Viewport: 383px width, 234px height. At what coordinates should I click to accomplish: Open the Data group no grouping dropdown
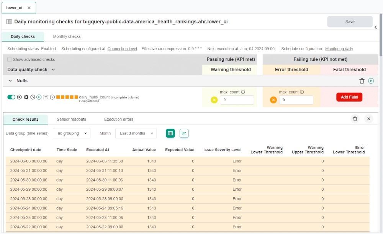pos(72,133)
